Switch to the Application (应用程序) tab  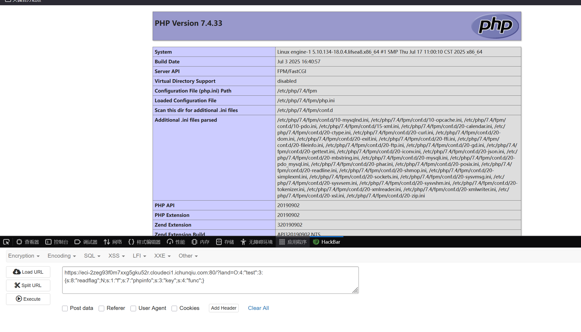(x=293, y=242)
